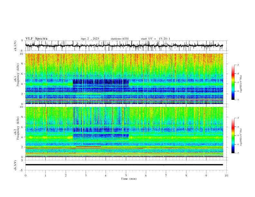Click the "-7" tick on the upper colorbar
Screen dimensions: 255x197
pos(237,100)
